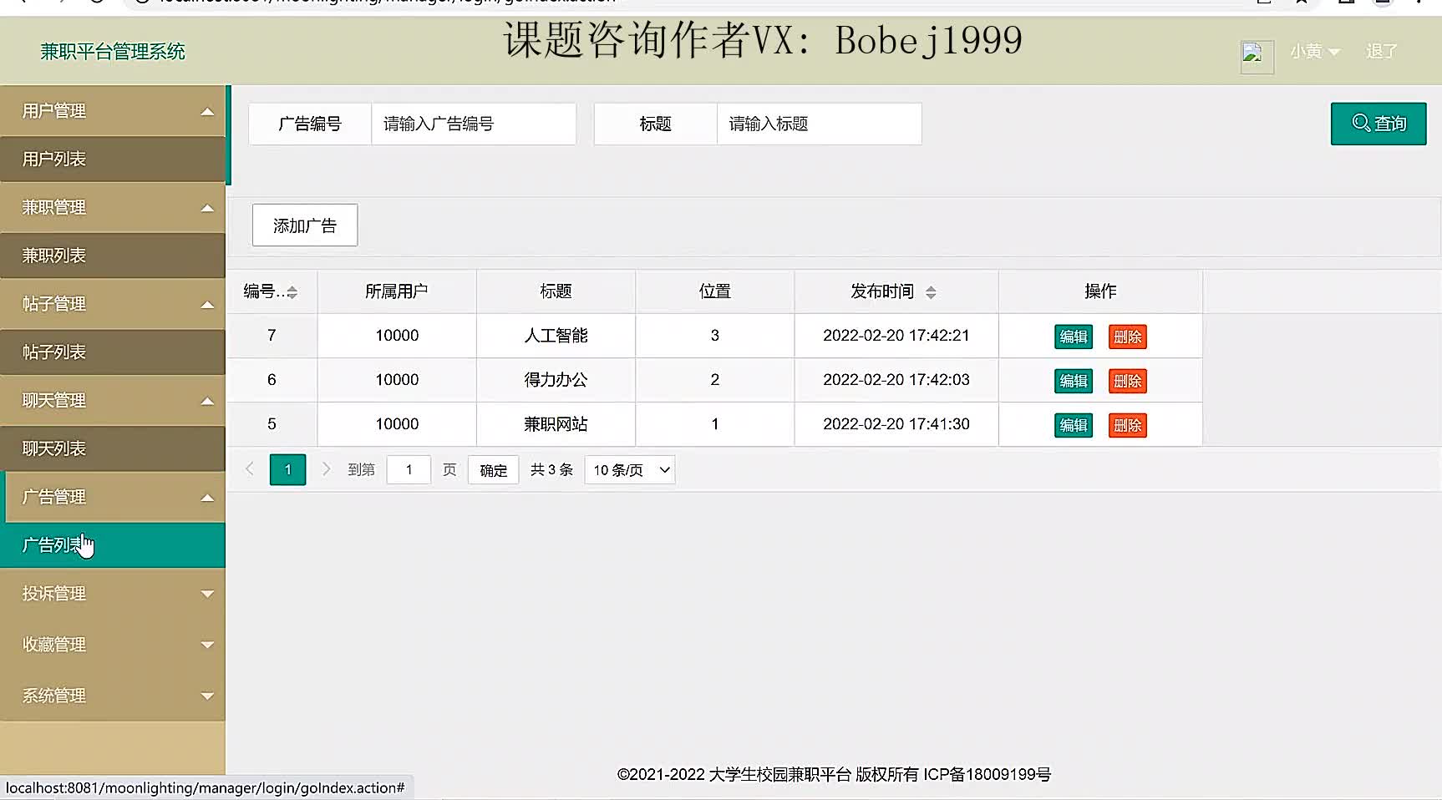
Task: Sort the table by 发布时间 column
Action: pyautogui.click(x=931, y=291)
